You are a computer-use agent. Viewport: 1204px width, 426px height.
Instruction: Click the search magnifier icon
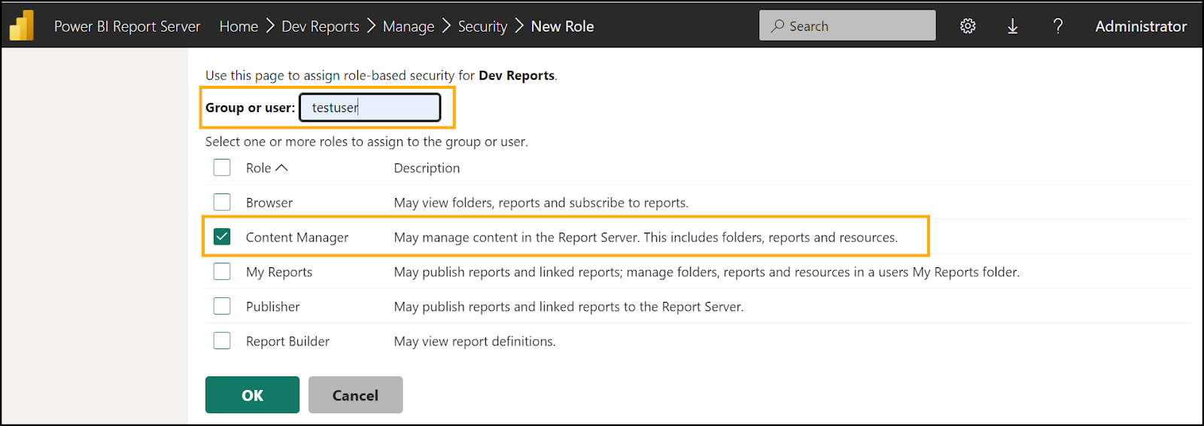pos(777,26)
